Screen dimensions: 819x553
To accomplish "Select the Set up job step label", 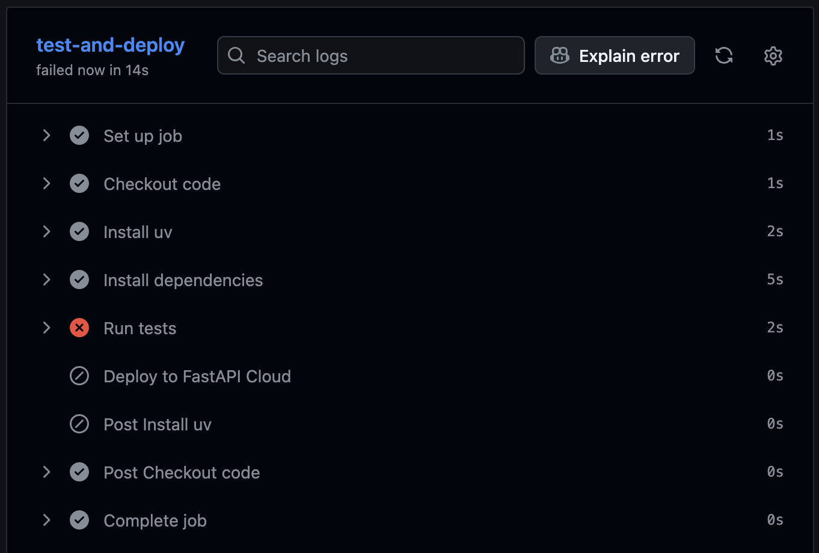I will click(143, 136).
